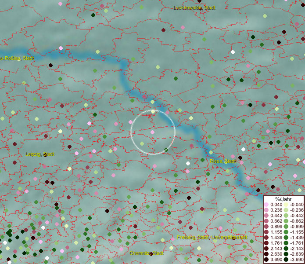The image size is (305, 264).
Task: Click the 'Riesa, Stadt' map label
Action: tap(223, 161)
